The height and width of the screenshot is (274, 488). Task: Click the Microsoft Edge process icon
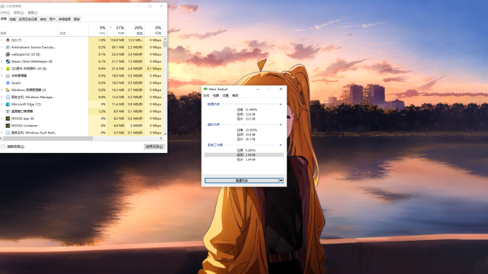pos(8,104)
